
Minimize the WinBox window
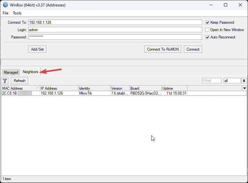click(211, 5)
